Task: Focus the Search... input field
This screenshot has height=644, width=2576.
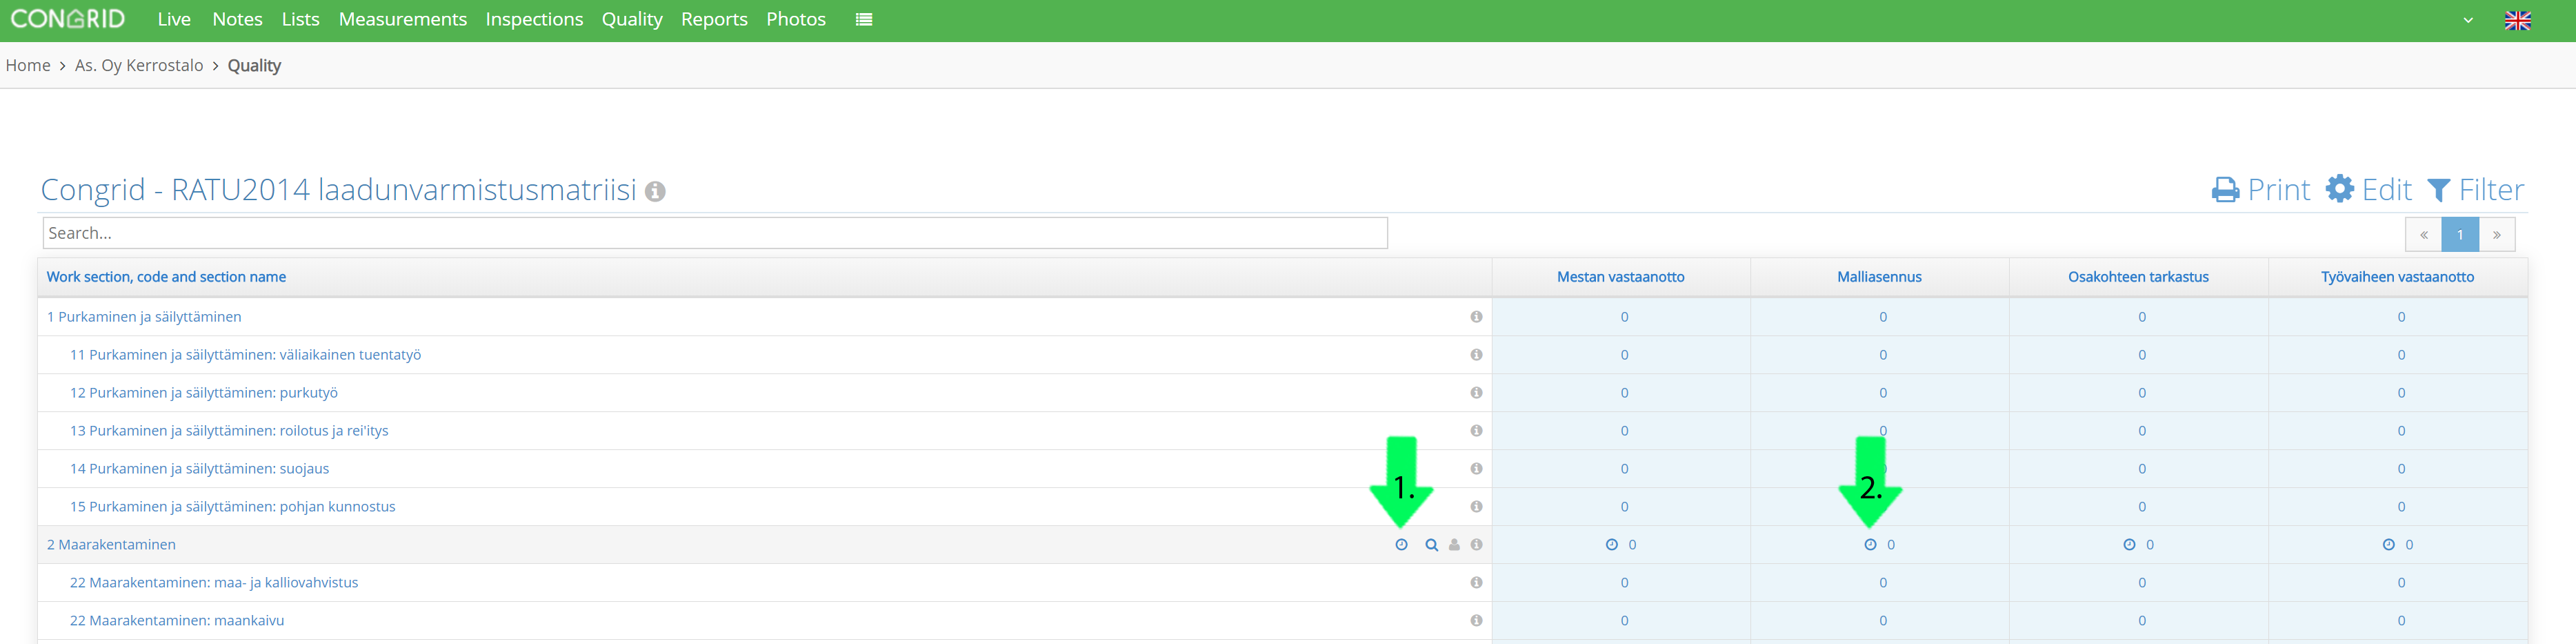Action: pos(715,233)
